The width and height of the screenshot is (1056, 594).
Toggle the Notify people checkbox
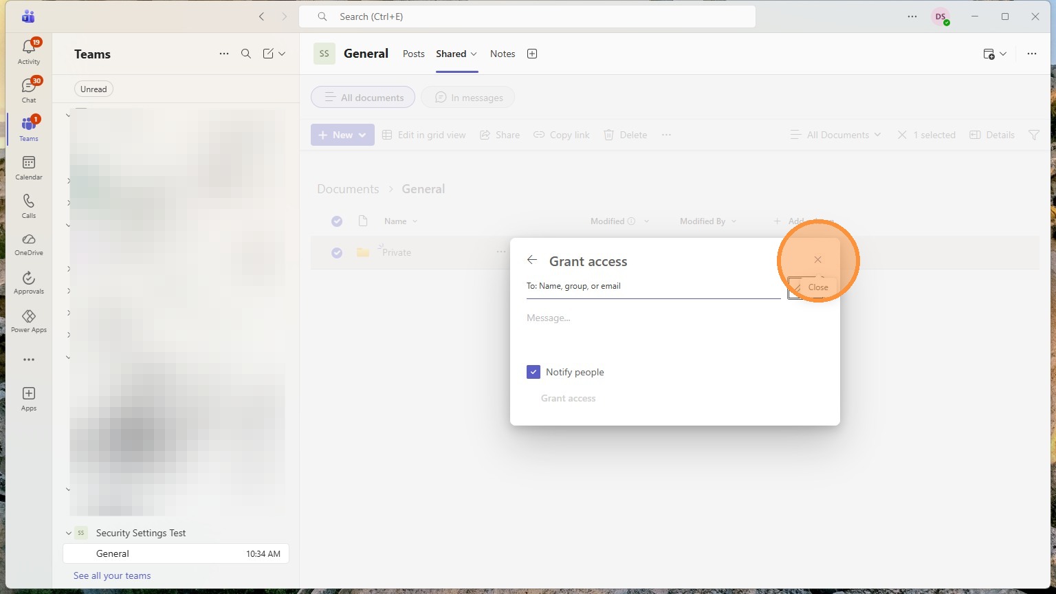coord(533,372)
